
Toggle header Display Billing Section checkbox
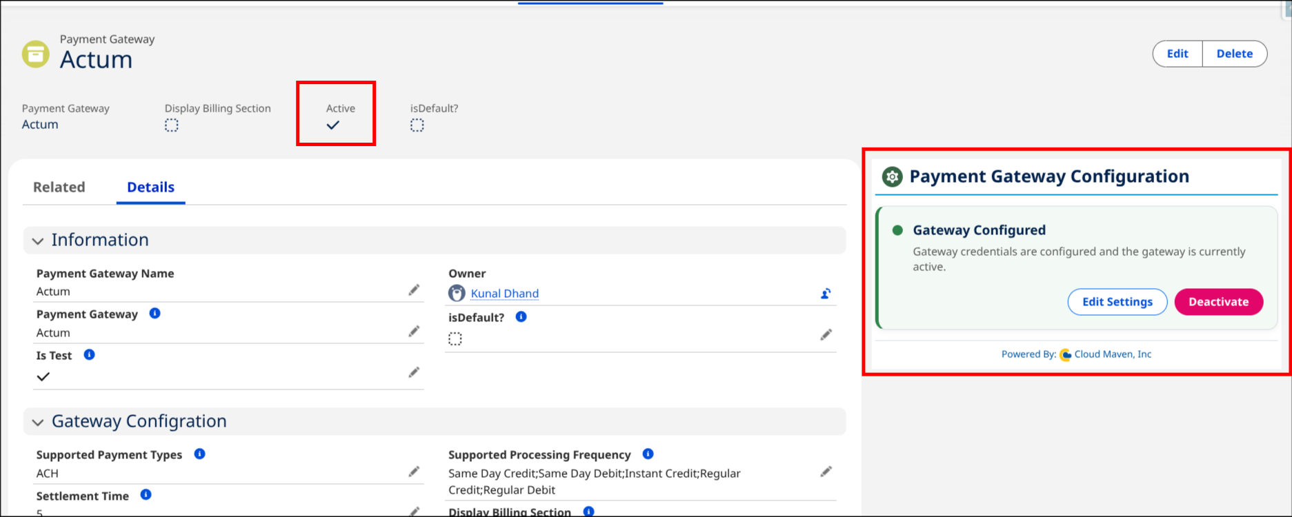pos(172,125)
